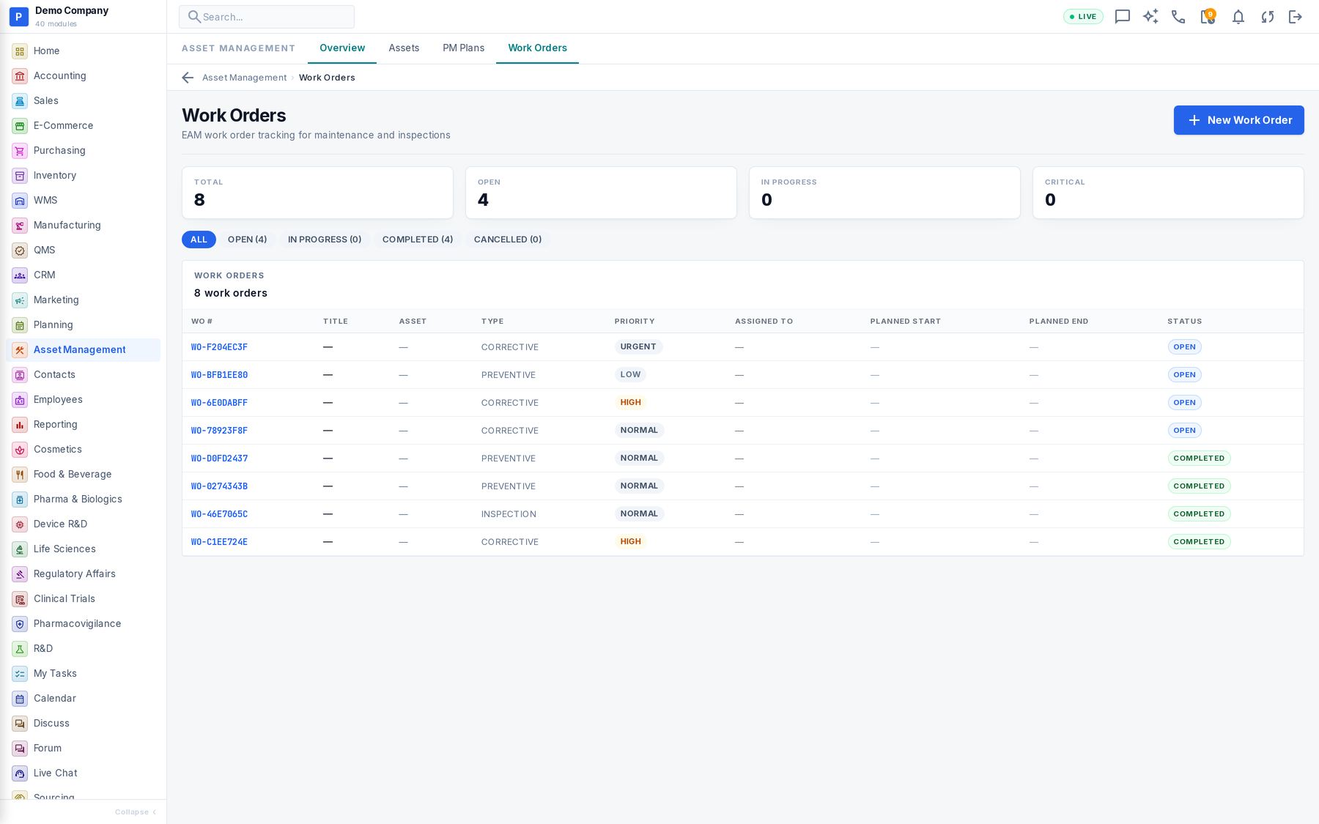Click the Purchasing cart icon

click(x=20, y=151)
